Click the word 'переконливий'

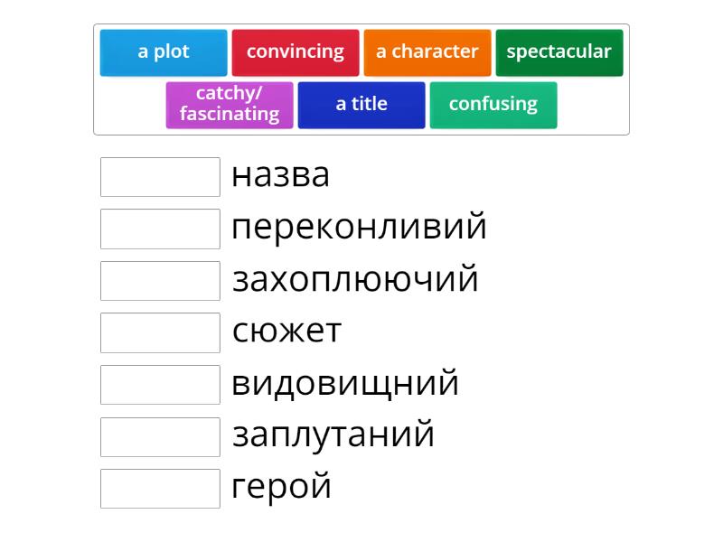359,227
